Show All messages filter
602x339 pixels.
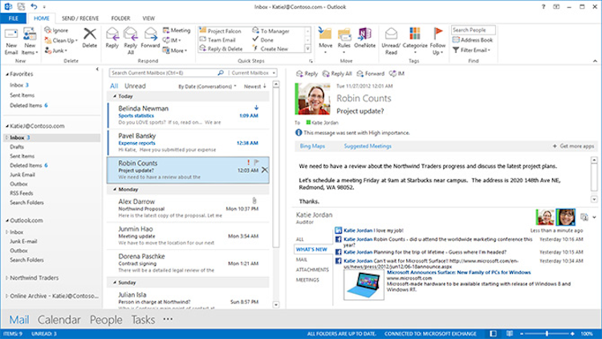coord(114,86)
